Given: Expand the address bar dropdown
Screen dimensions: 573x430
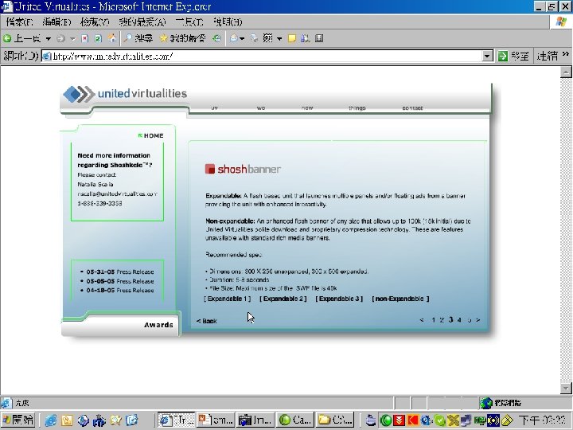Looking at the screenshot, I should [x=487, y=57].
